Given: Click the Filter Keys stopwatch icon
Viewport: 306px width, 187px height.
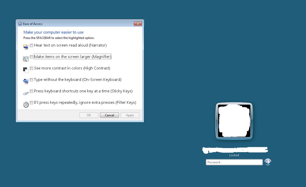Looking at the screenshot, I should [26, 104].
